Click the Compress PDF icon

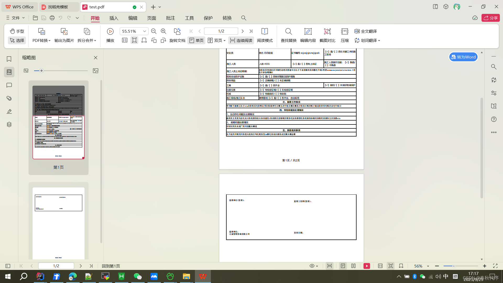[x=345, y=32]
